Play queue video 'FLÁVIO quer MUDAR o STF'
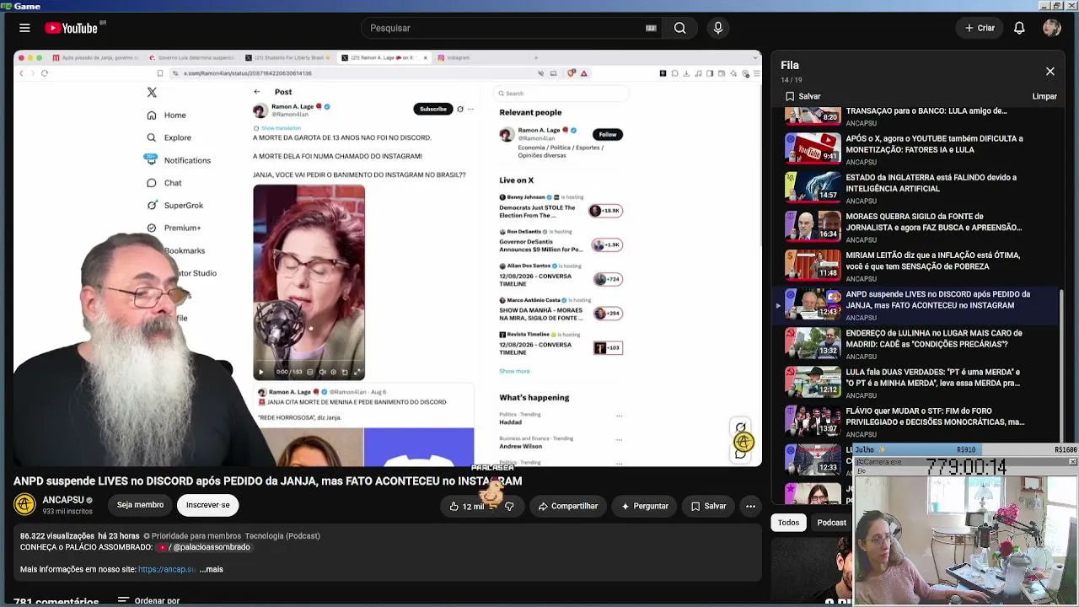Screen dimensions: 1079x607 coord(919,421)
